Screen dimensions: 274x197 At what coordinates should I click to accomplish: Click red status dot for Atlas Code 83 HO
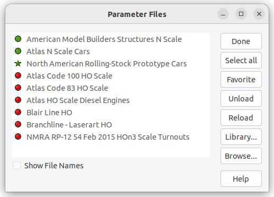tap(18, 88)
